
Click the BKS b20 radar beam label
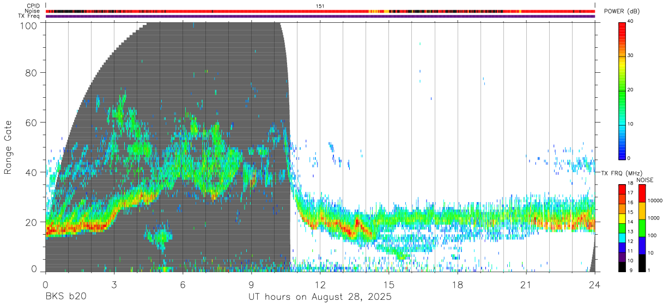65,297
